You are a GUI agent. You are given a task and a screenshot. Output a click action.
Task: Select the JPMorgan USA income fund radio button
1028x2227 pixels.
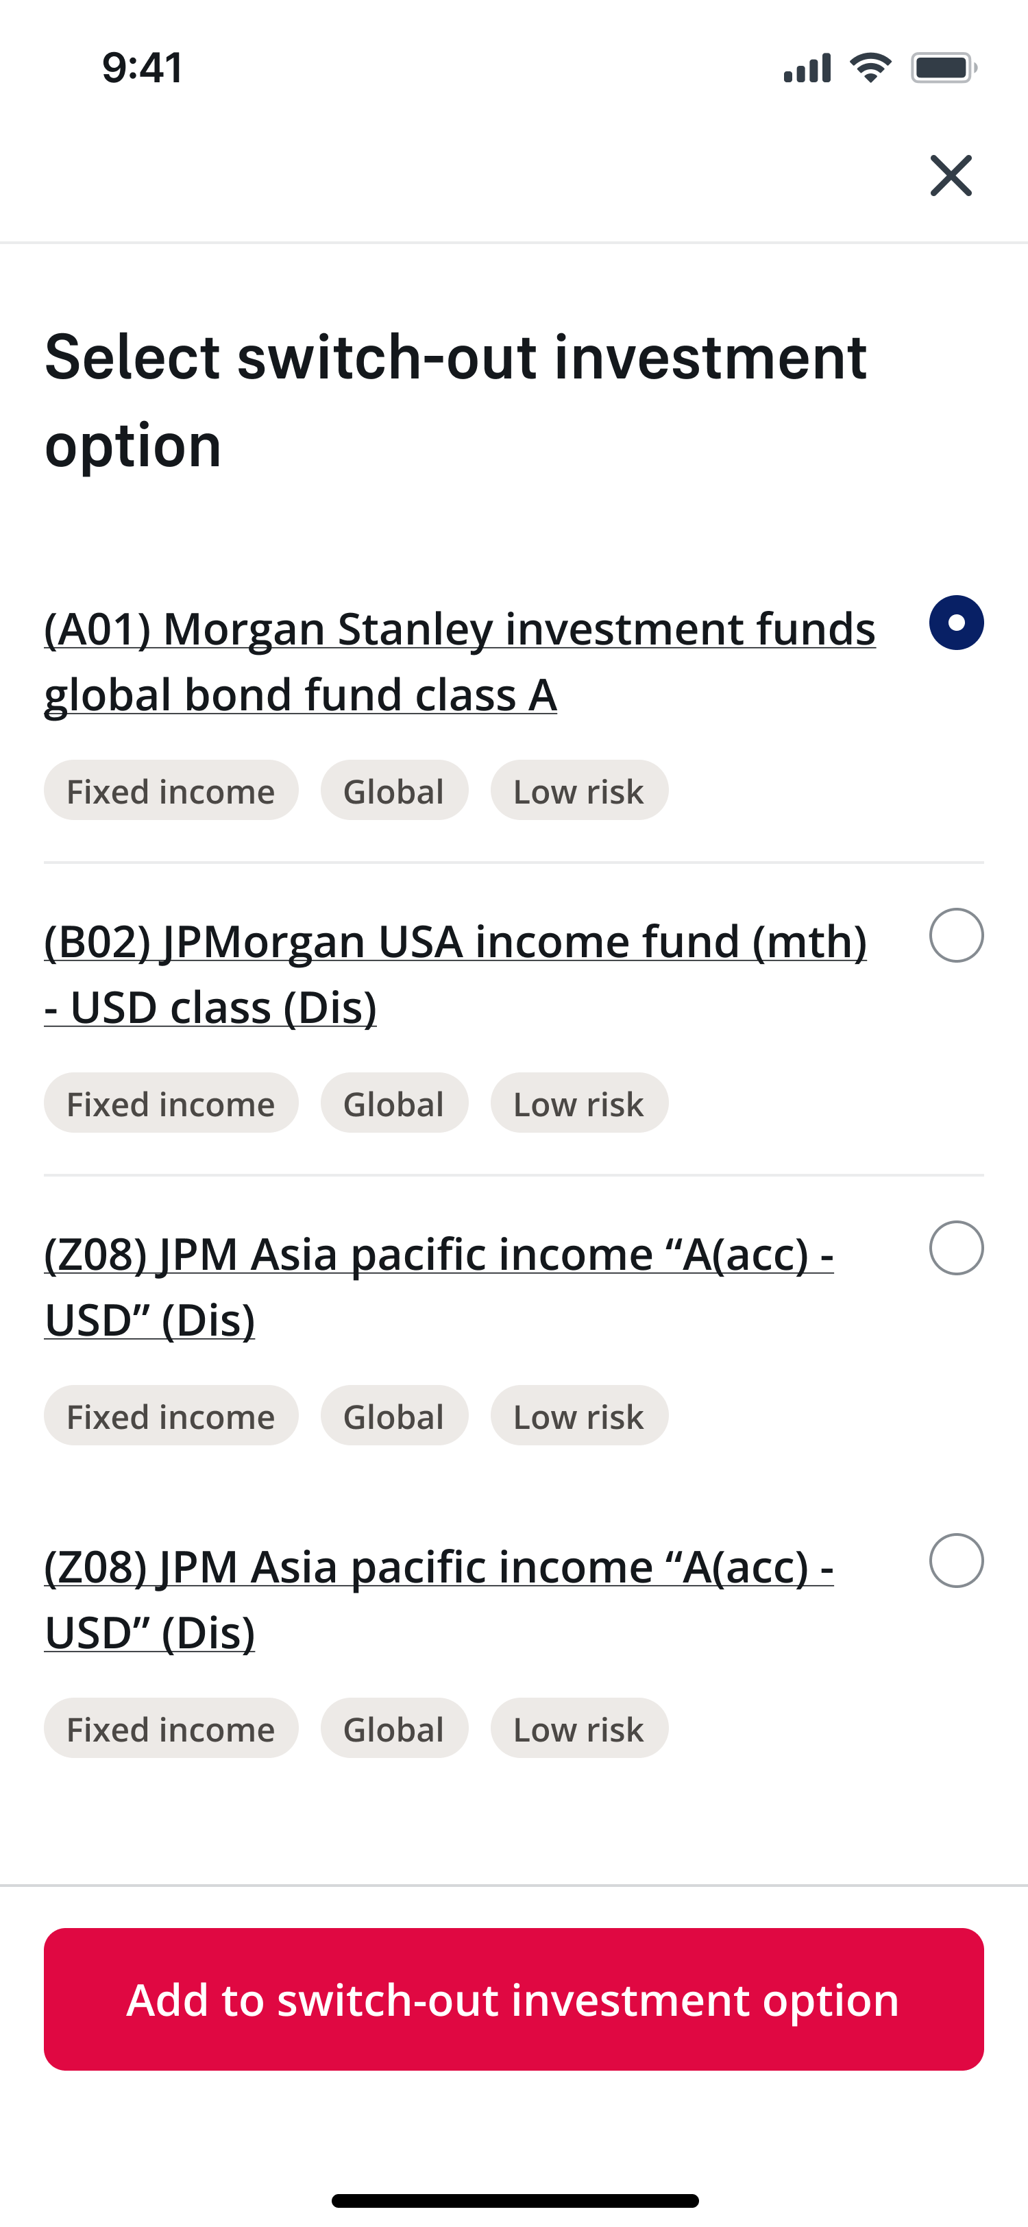pyautogui.click(x=955, y=935)
